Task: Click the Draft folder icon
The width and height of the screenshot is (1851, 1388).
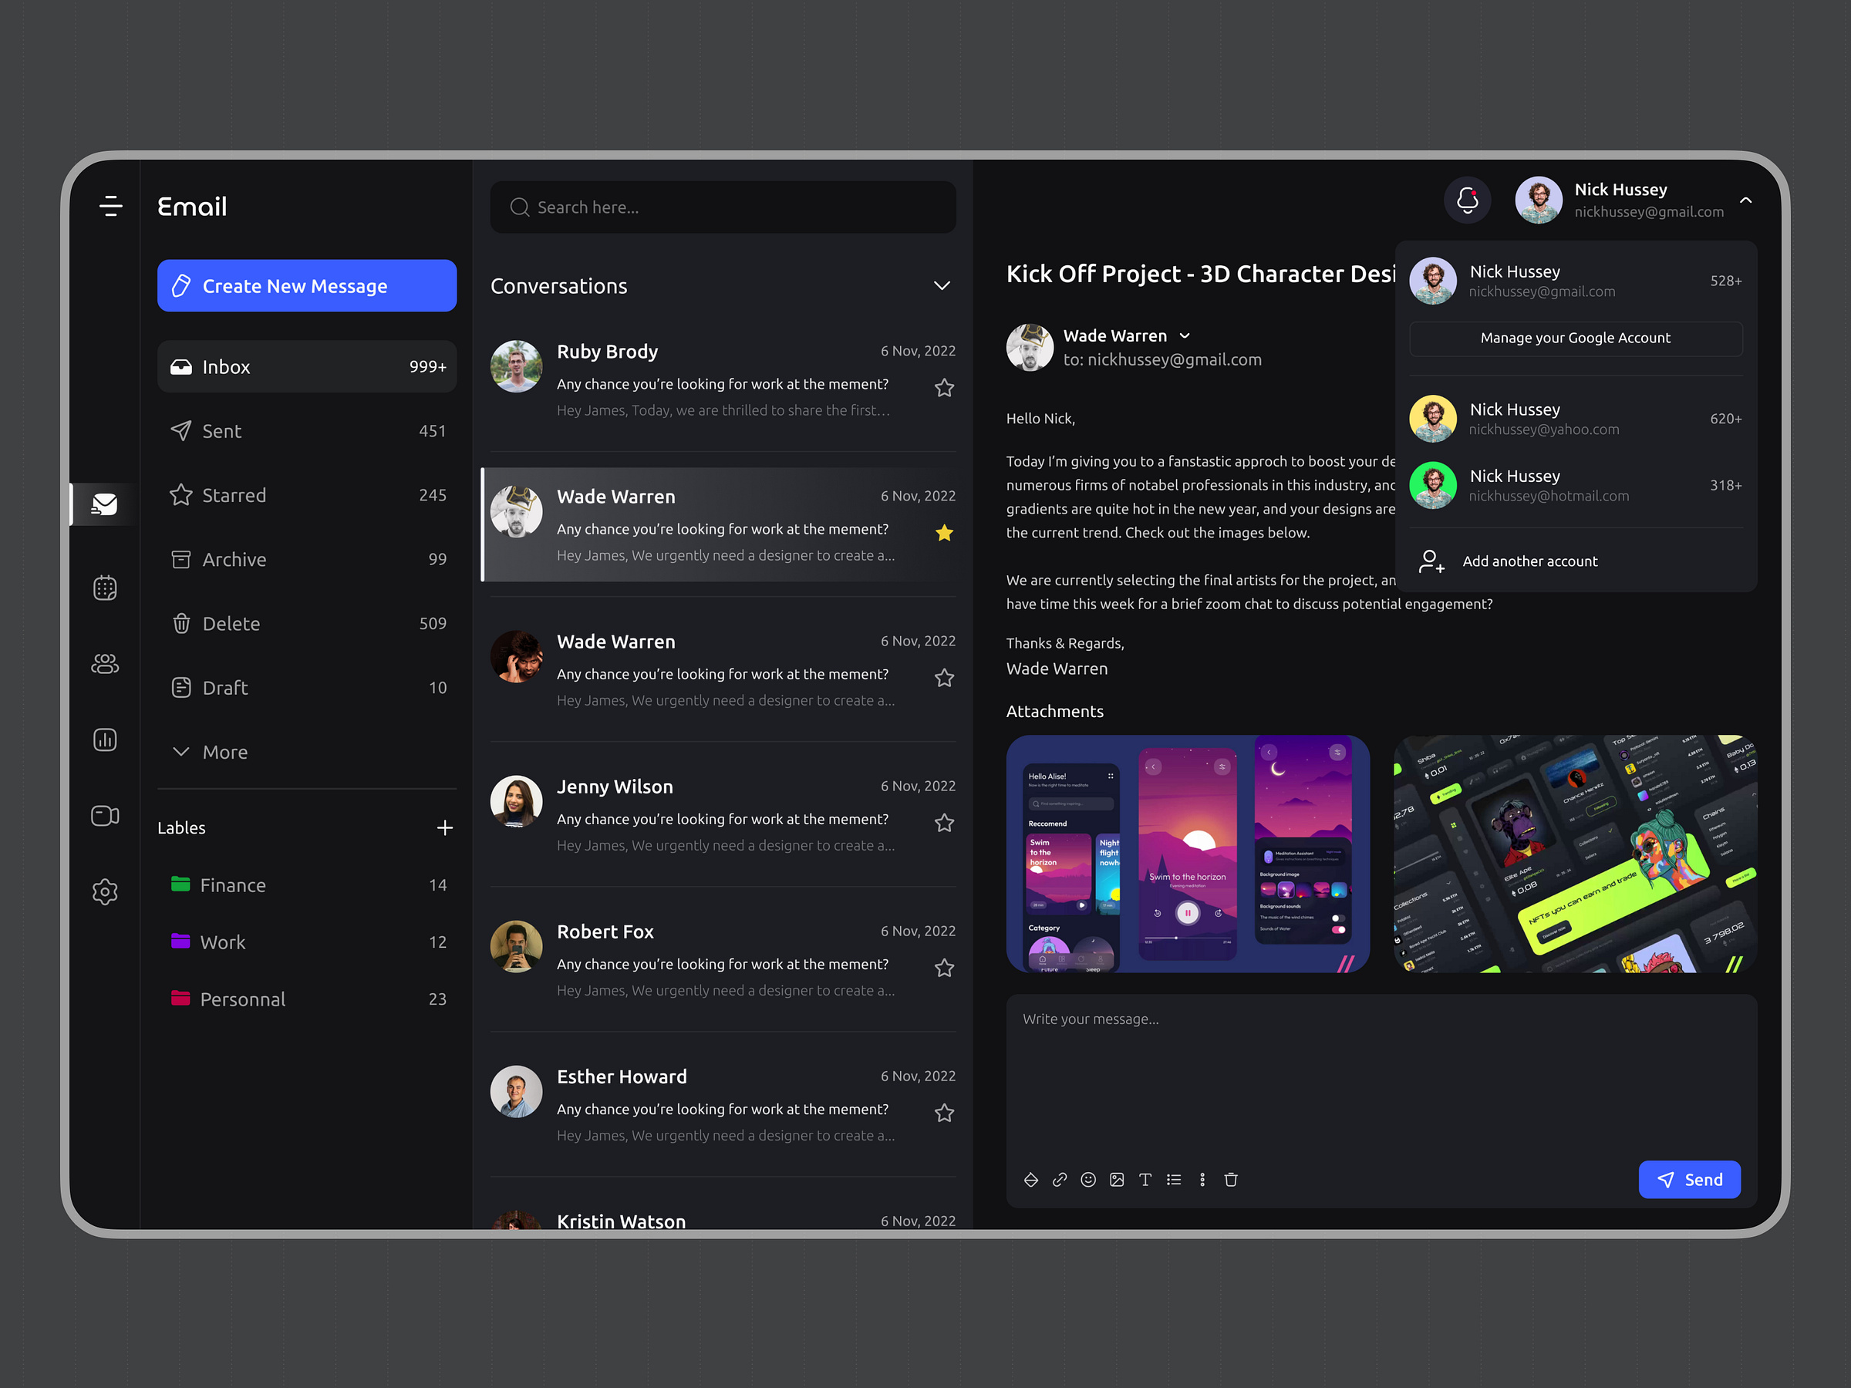Action: 180,687
